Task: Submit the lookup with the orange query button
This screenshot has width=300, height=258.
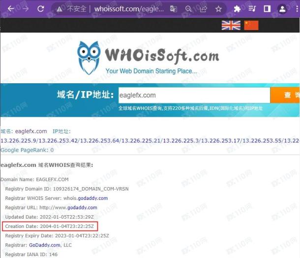Action: [285, 95]
